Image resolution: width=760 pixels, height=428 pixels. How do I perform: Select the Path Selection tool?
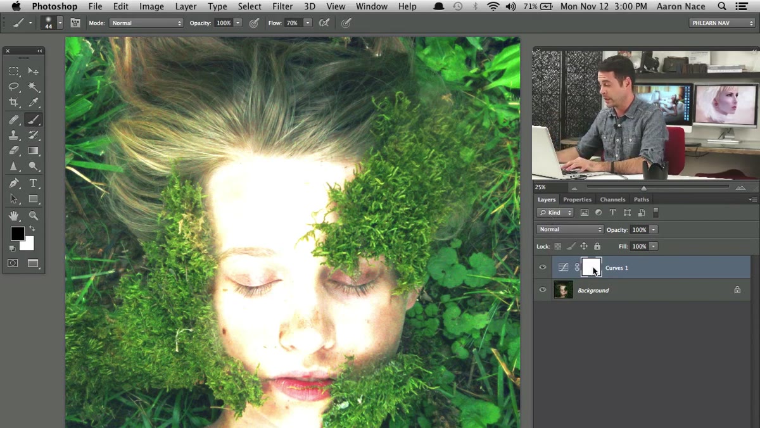tap(14, 199)
